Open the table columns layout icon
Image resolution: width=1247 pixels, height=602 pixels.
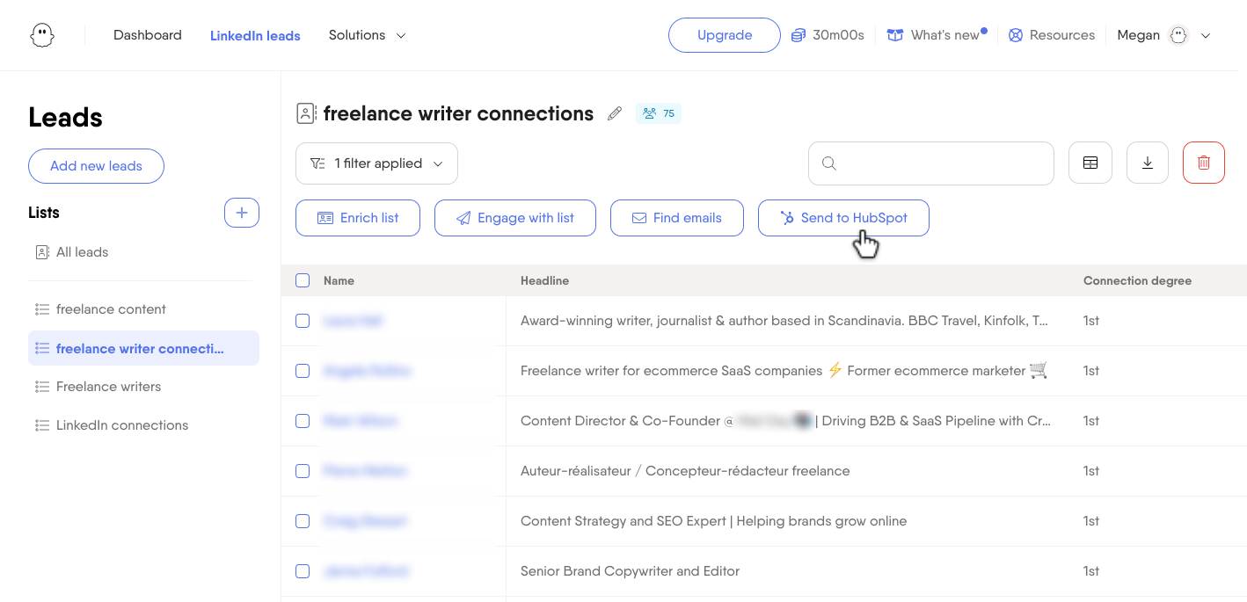tap(1090, 163)
